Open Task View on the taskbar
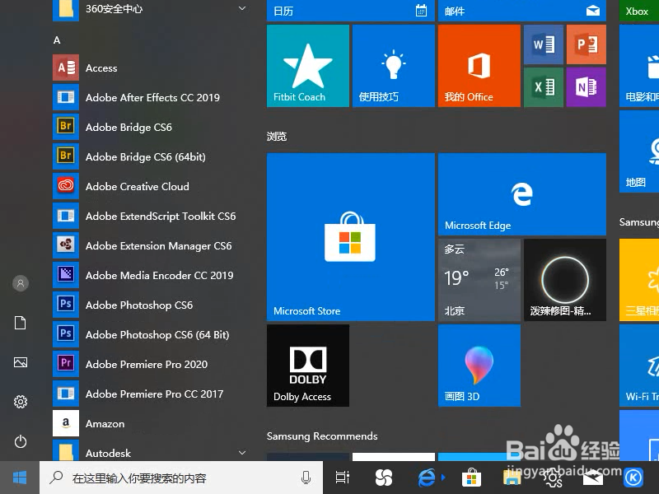The image size is (659, 494). click(342, 478)
